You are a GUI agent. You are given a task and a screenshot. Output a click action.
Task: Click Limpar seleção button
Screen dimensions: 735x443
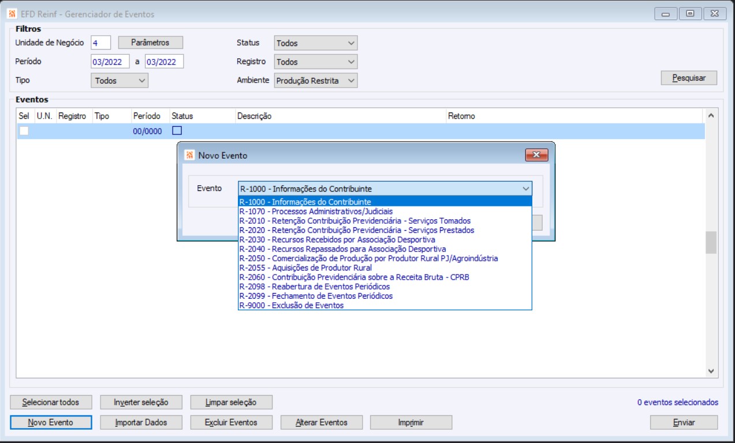231,402
